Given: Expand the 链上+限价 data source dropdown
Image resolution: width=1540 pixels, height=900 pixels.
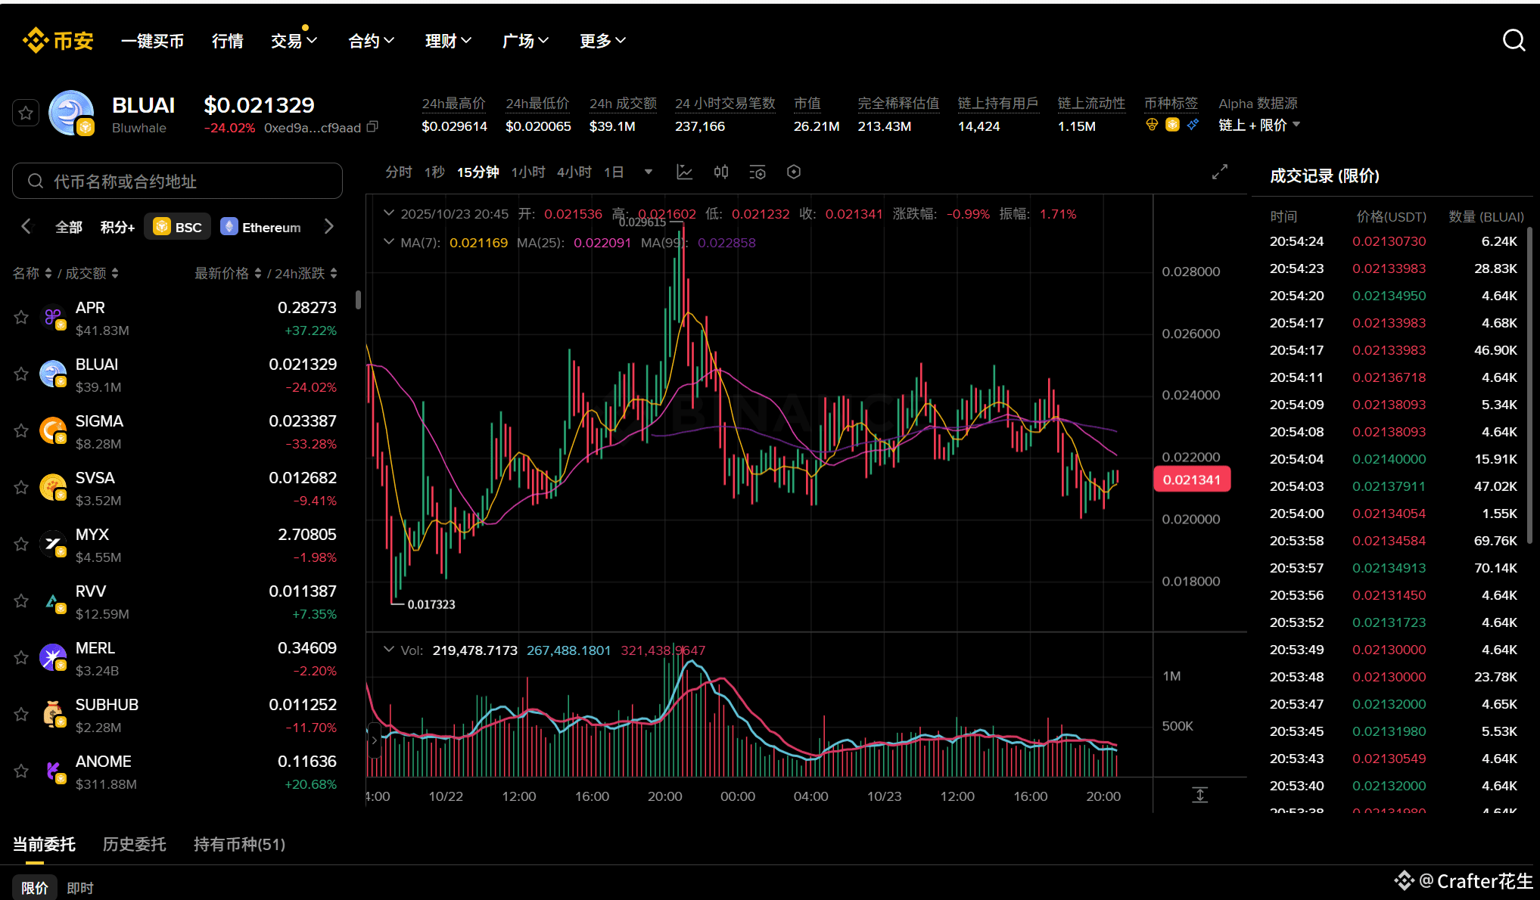Looking at the screenshot, I should pos(1296,125).
